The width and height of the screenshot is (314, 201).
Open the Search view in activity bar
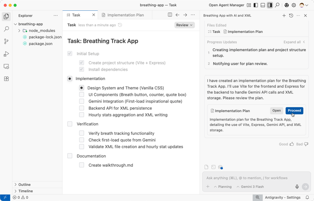6,29
